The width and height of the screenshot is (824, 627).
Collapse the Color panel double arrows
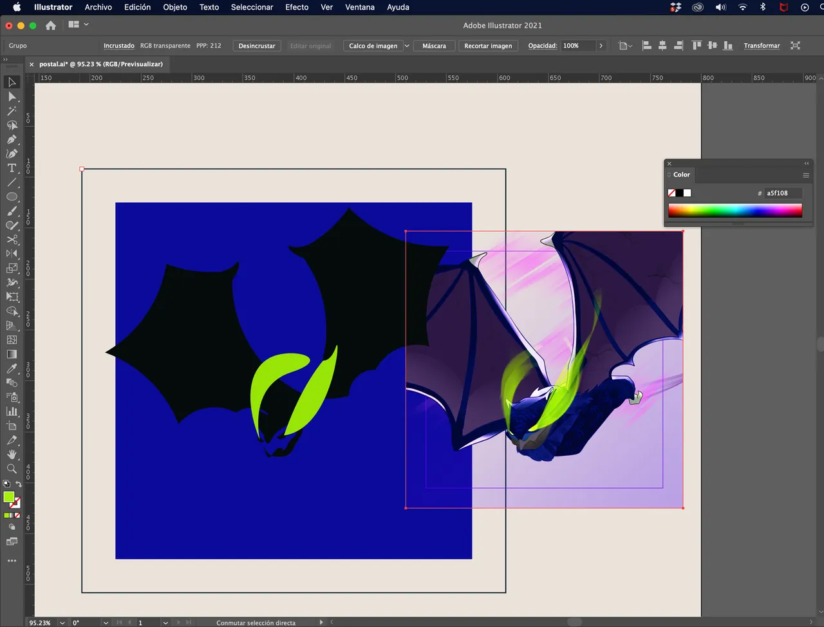tap(807, 164)
